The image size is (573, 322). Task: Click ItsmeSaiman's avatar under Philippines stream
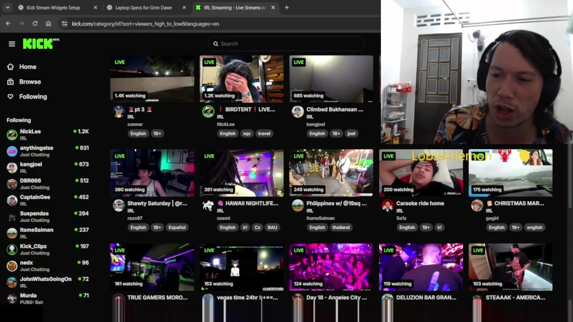tap(298, 206)
